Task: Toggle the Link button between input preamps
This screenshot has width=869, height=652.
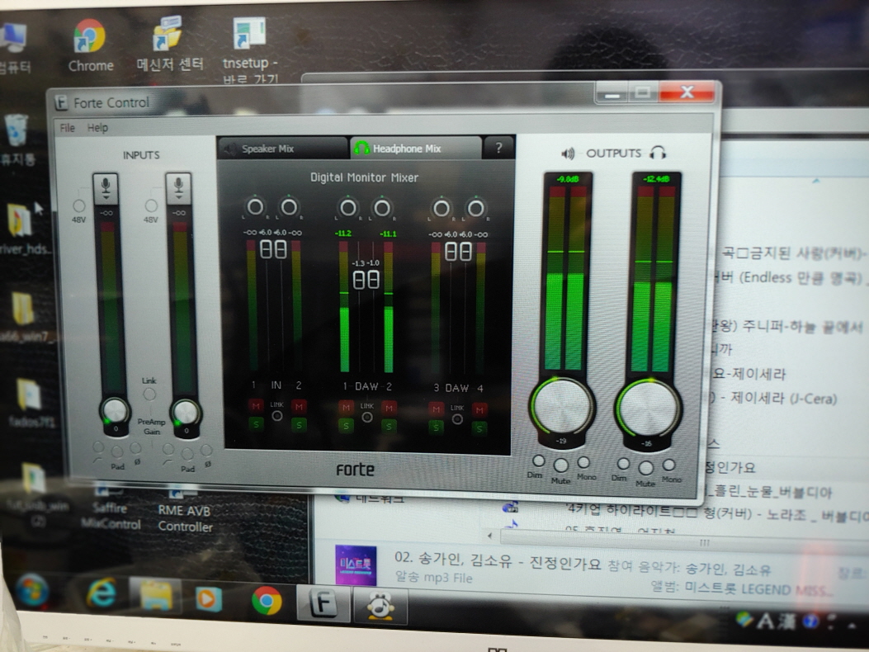Action: [149, 395]
